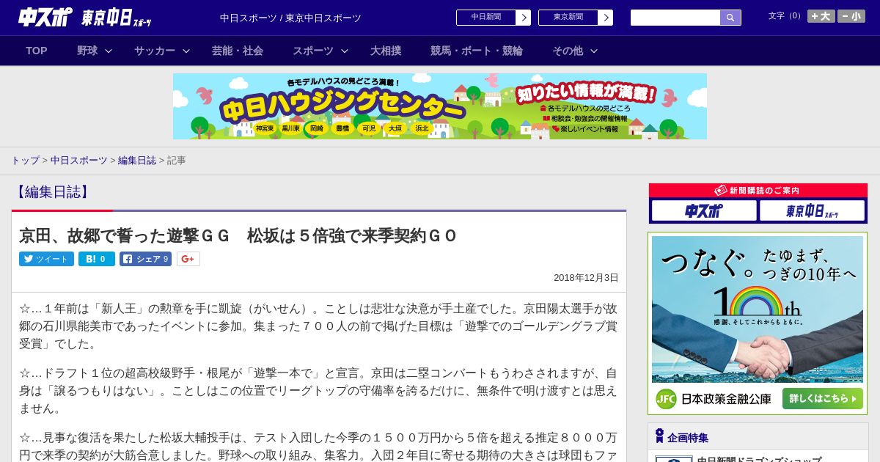This screenshot has width=880, height=462.
Task: Increase font size with 大 button
Action: point(821,16)
